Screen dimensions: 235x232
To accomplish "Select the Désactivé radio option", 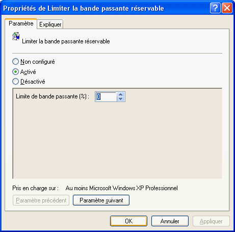I will [15, 82].
